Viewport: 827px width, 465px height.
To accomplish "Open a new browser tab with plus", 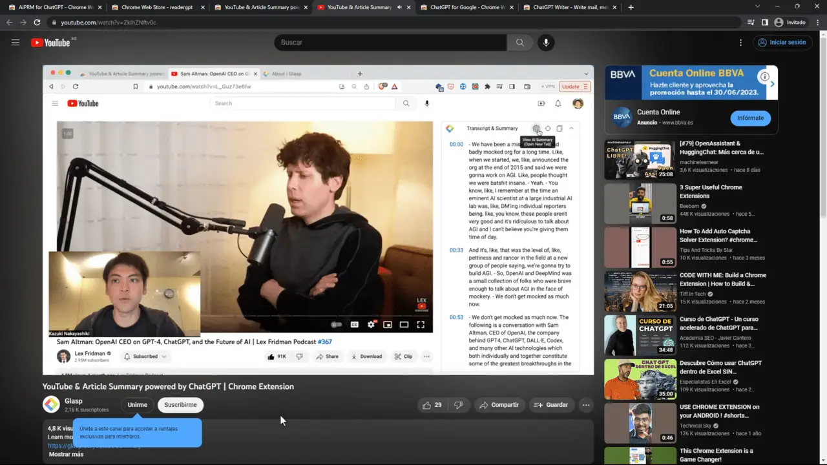I will coord(631,7).
